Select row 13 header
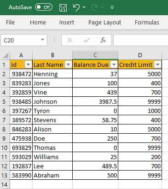The height and width of the screenshot is (189, 168). coord(5,175)
